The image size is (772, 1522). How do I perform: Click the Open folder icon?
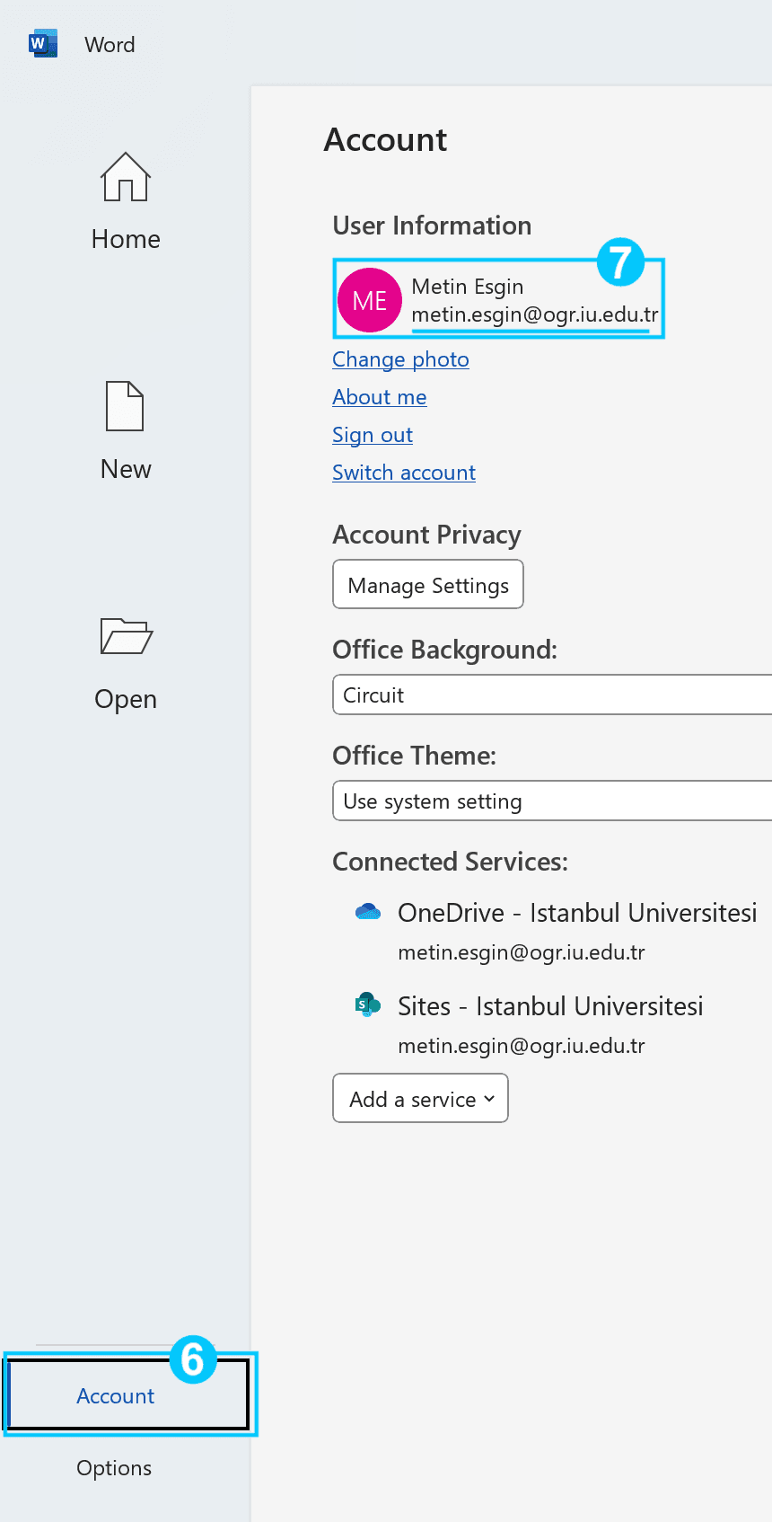(x=126, y=636)
